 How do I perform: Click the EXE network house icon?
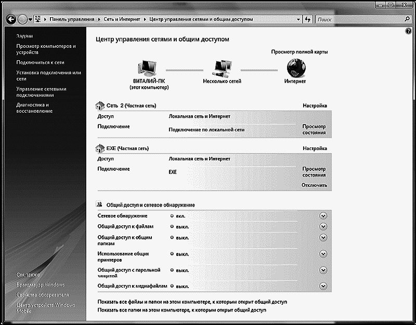click(101, 148)
